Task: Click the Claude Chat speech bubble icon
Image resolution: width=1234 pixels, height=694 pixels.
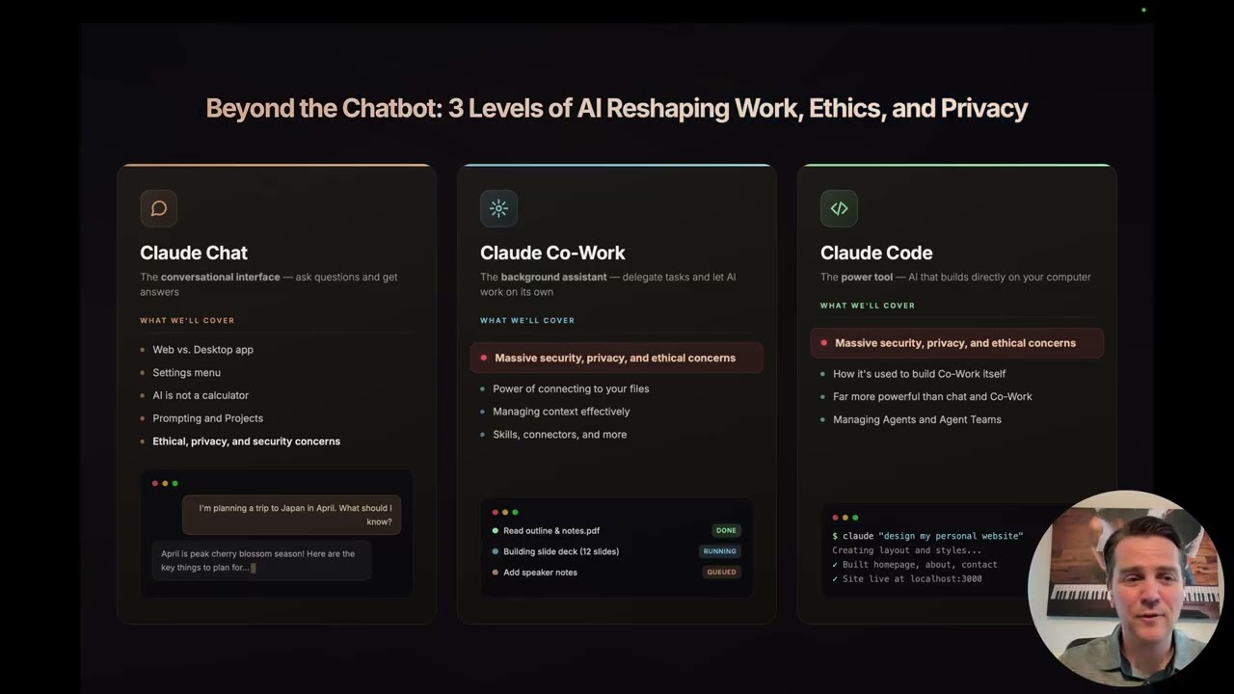Action: pyautogui.click(x=159, y=208)
